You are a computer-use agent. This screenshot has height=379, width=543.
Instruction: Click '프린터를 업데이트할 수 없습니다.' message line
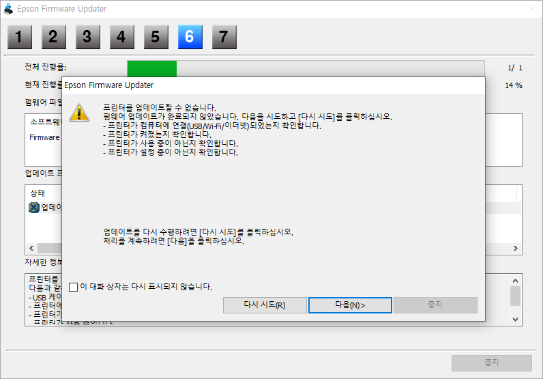click(160, 107)
